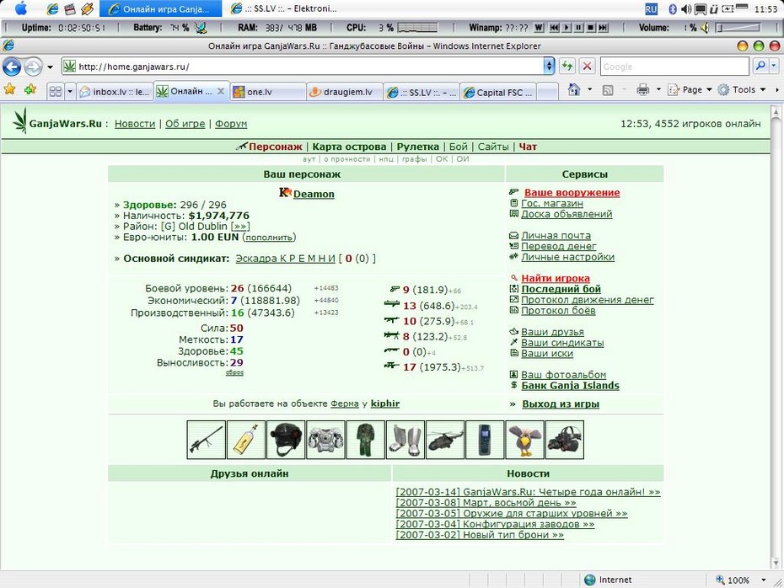Open the Рулетка navigation item
Viewport: 784px width, 588px height.
coord(417,147)
